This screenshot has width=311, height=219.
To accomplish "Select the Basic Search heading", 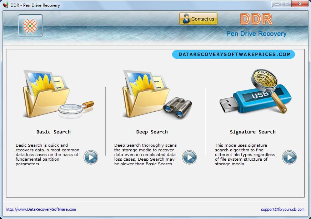I will tap(54, 132).
